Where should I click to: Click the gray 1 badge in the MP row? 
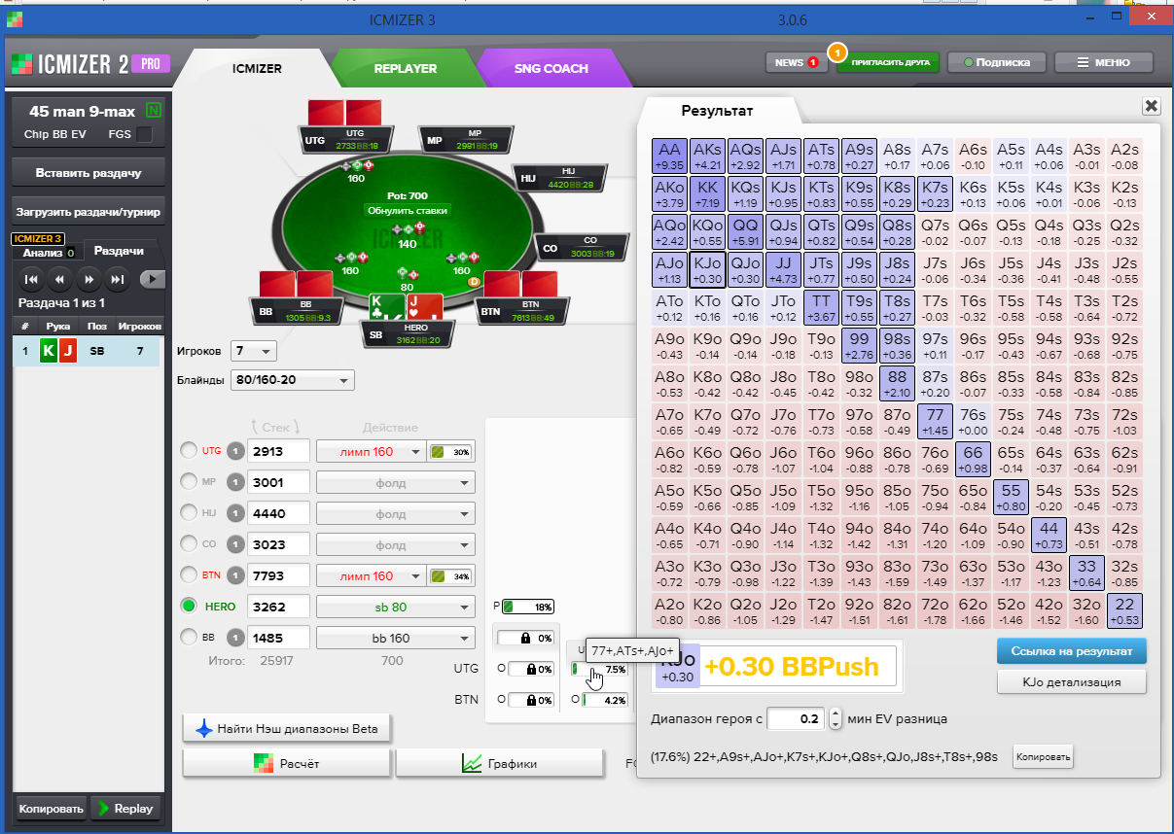click(235, 482)
